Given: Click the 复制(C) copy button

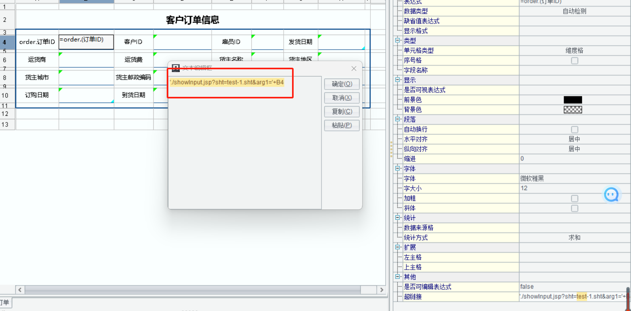Looking at the screenshot, I should pyautogui.click(x=342, y=111).
